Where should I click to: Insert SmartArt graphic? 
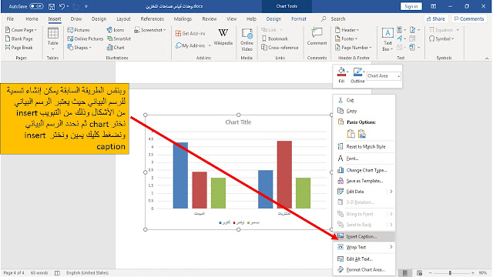click(119, 38)
